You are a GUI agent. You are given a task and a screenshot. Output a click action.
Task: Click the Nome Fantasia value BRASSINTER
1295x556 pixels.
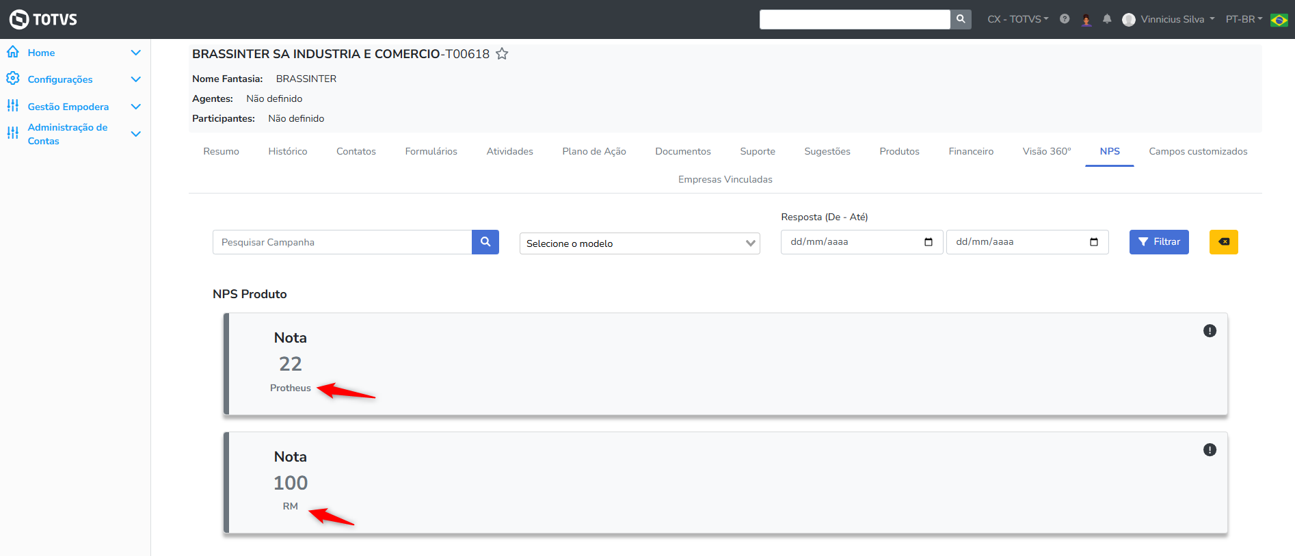306,79
